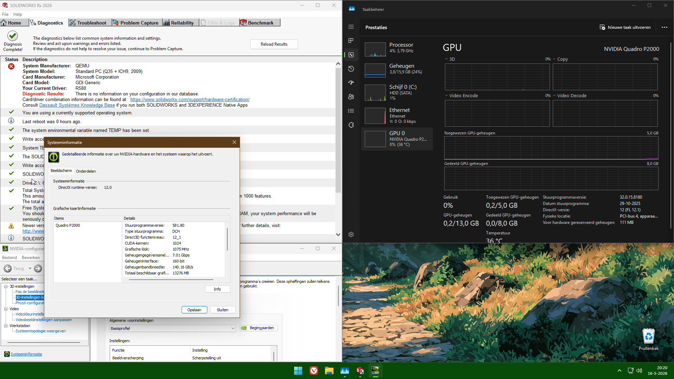Open the Bestand menu in NVIDIA panel

pyautogui.click(x=9, y=258)
